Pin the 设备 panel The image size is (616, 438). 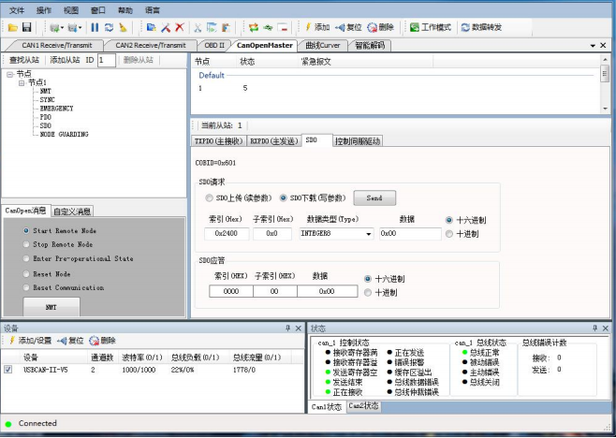click(287, 328)
